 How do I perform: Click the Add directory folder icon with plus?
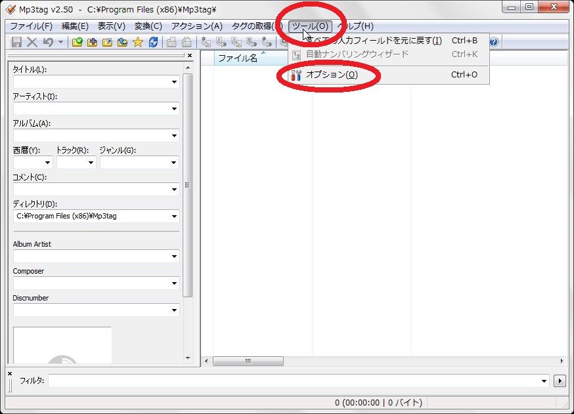click(x=92, y=42)
